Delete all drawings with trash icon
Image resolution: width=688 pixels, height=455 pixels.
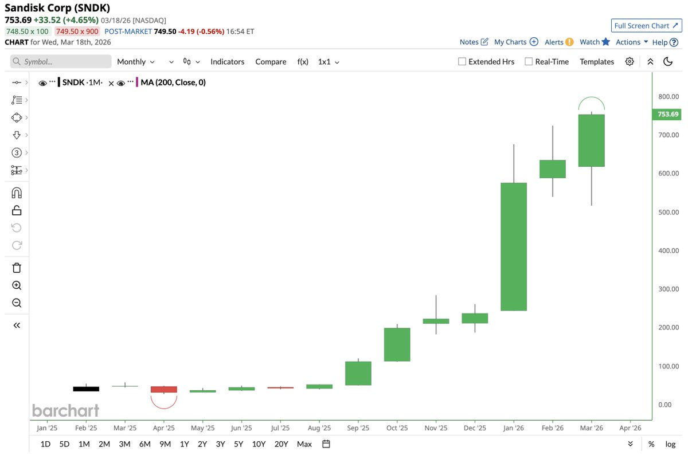click(17, 267)
